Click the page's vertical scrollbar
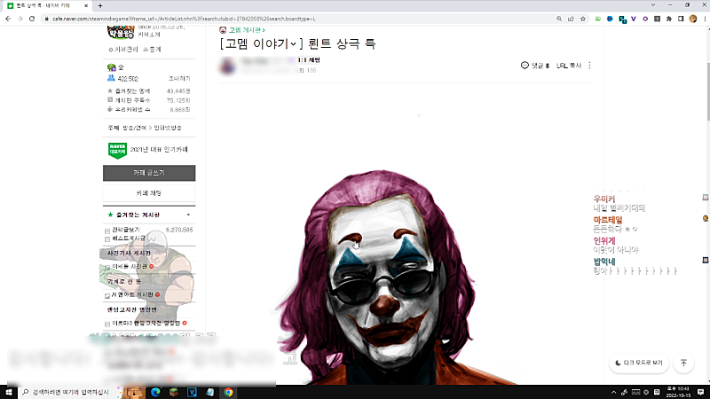Image resolution: width=710 pixels, height=399 pixels. pyautogui.click(x=706, y=90)
